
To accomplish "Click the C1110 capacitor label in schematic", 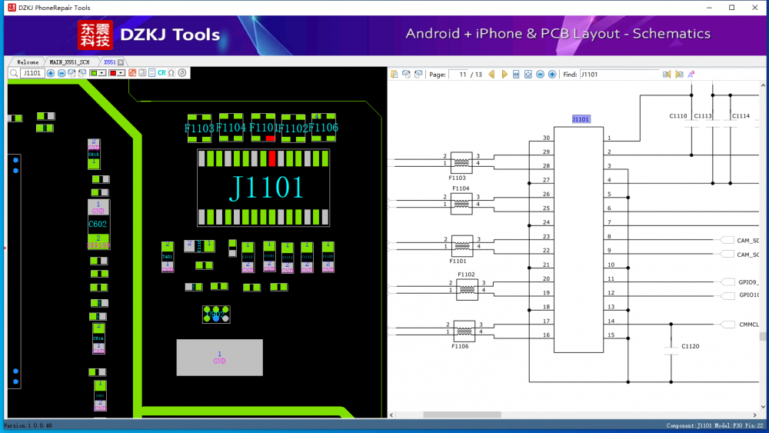I will [677, 116].
